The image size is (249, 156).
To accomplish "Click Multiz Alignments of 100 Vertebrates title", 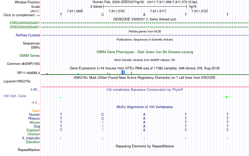I will [x=145, y=107].
